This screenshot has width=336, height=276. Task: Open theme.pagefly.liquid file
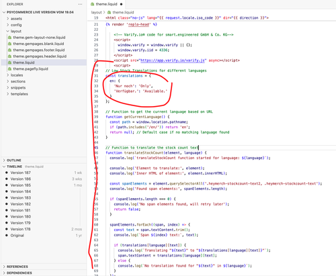point(30,68)
